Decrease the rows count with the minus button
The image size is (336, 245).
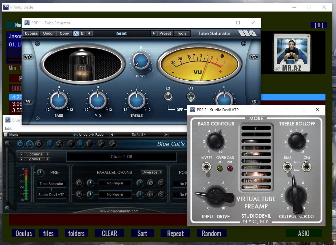click(x=21, y=159)
